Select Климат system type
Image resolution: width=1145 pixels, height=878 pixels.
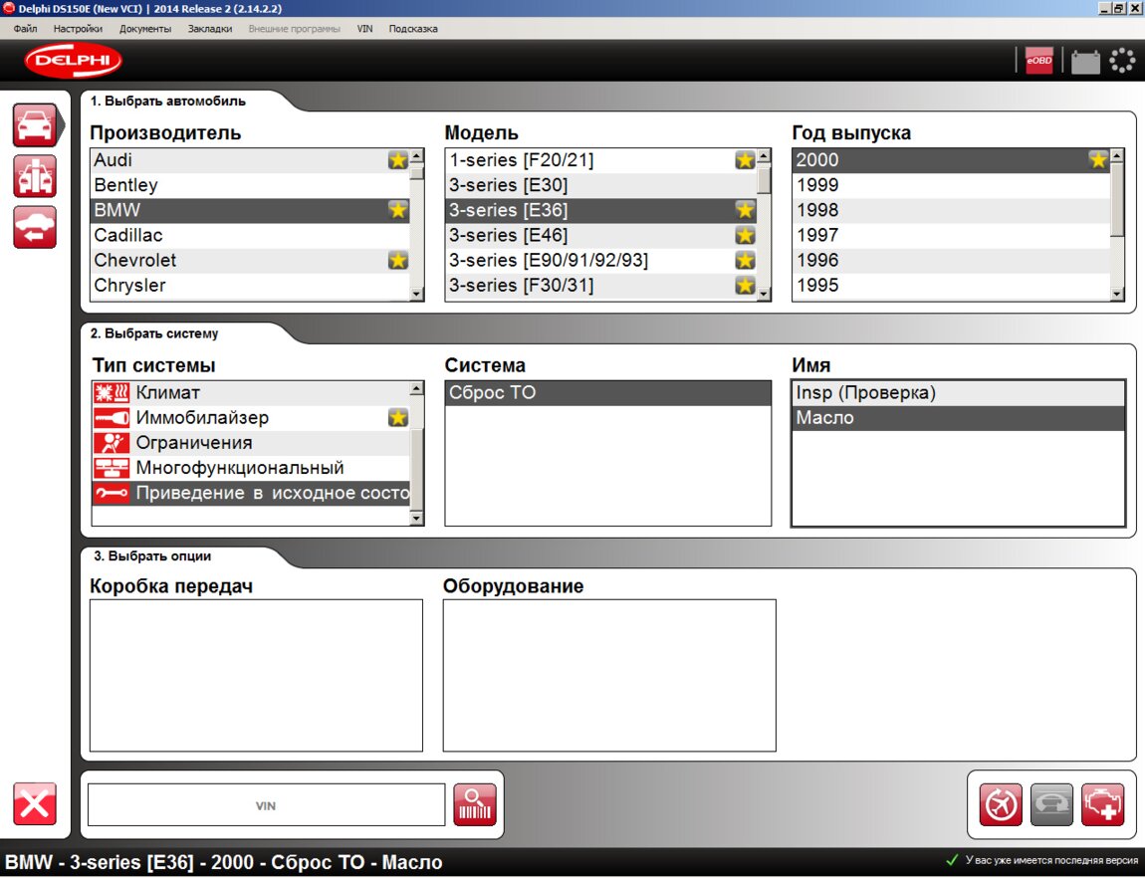click(251, 392)
